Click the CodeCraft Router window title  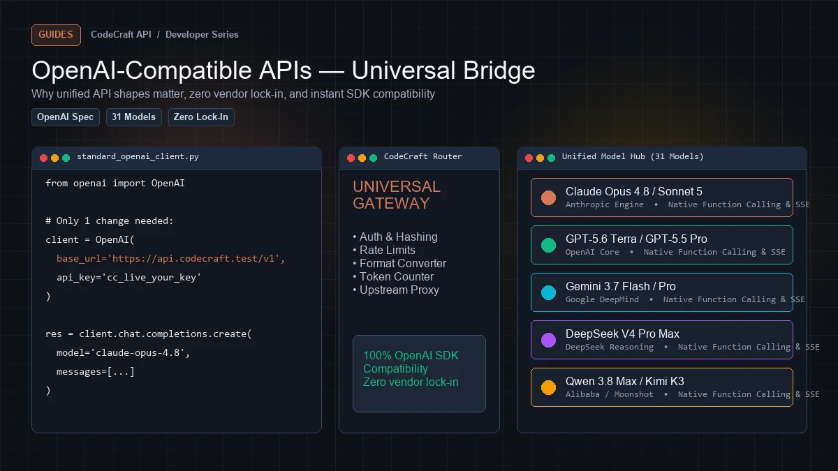(x=423, y=157)
